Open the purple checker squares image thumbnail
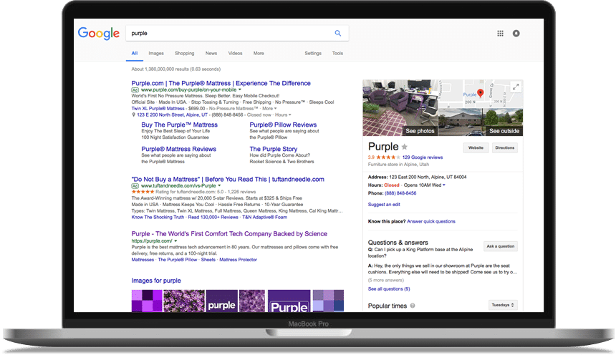Image resolution: width=616 pixels, height=355 pixels. 147,301
